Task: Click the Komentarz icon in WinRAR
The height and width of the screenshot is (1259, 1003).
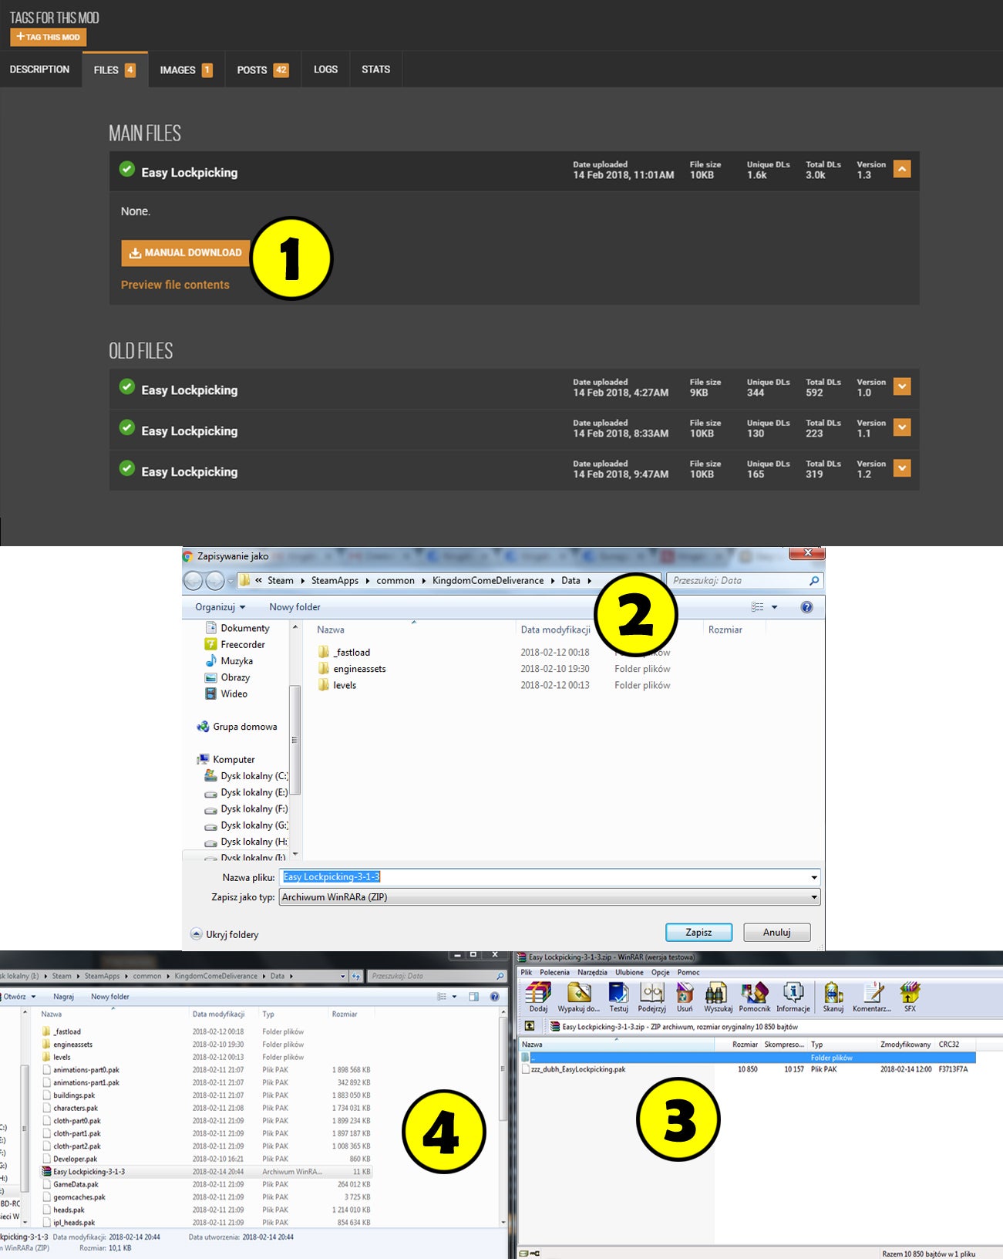Action: coord(872,997)
